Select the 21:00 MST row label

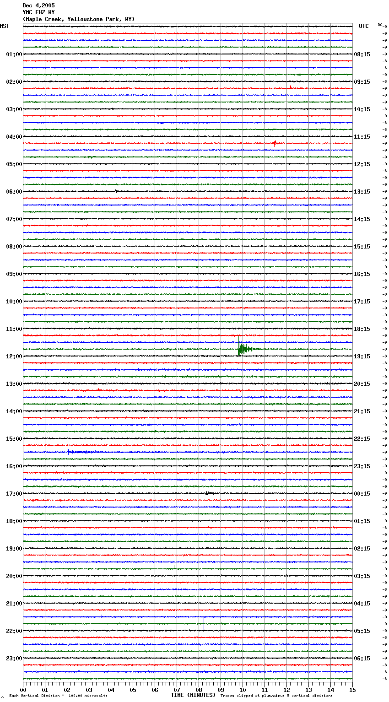tap(14, 604)
